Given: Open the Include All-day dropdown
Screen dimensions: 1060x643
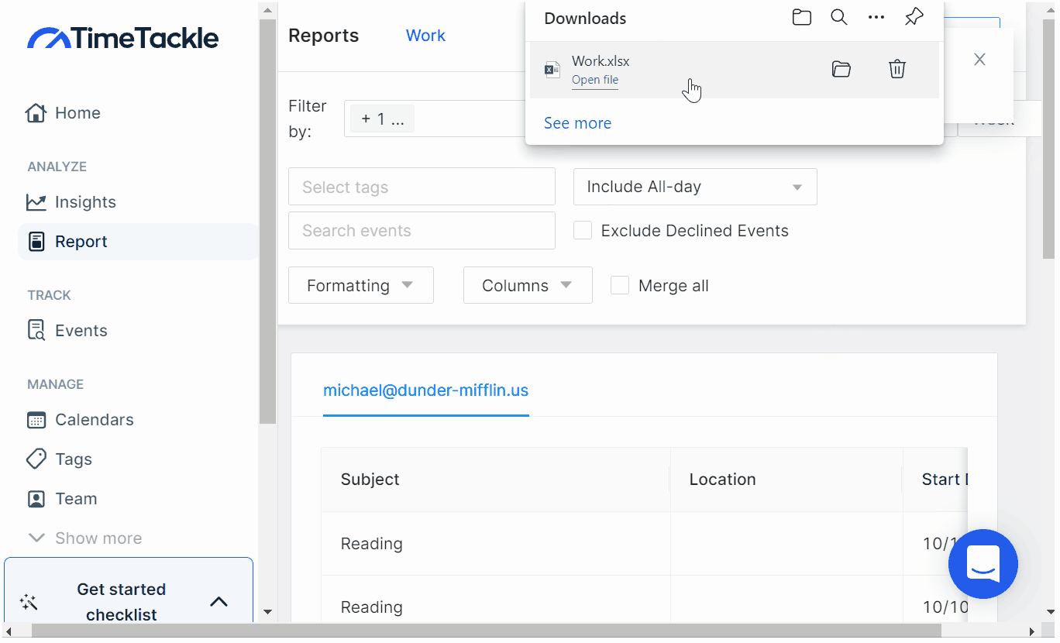Looking at the screenshot, I should [695, 187].
